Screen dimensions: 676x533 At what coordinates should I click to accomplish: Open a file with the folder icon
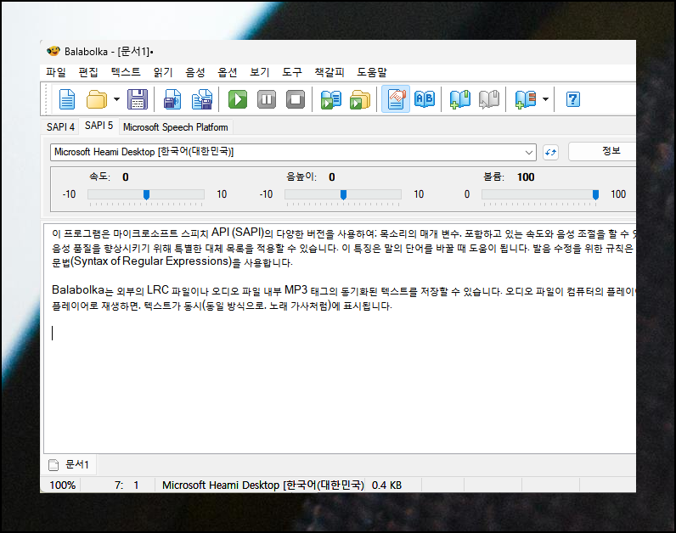pos(97,99)
